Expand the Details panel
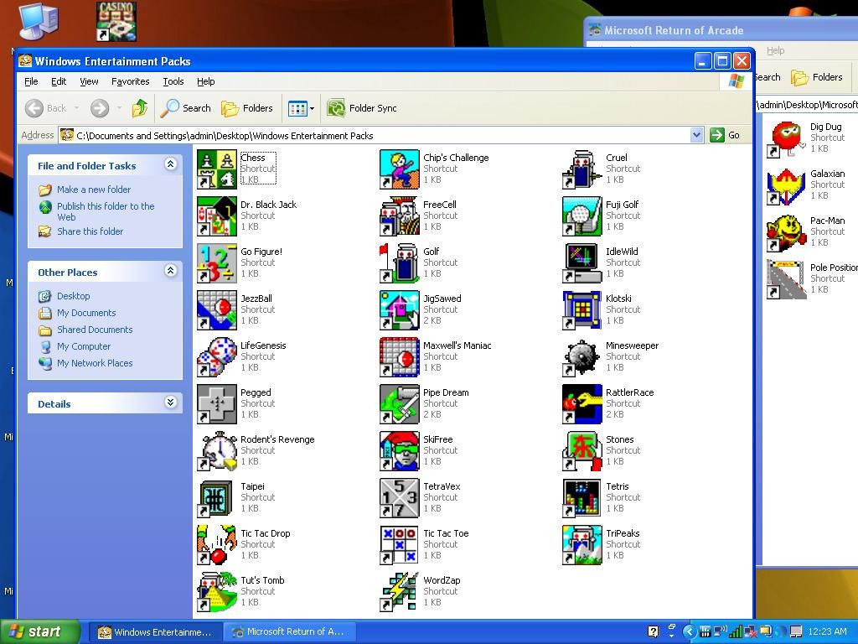 (171, 402)
